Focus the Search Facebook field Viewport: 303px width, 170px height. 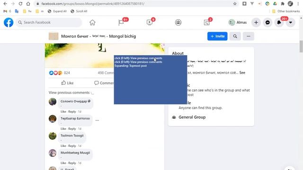click(x=49, y=23)
